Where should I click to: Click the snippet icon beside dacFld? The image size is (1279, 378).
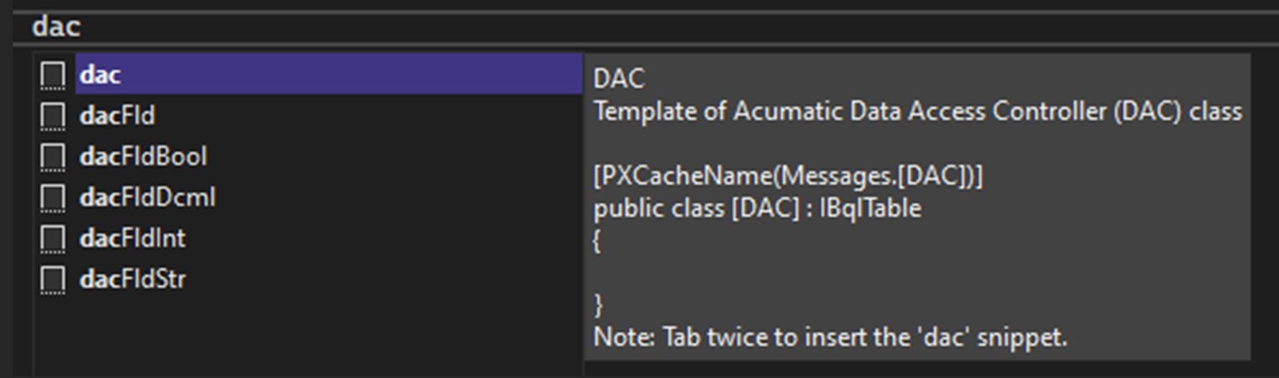click(52, 115)
